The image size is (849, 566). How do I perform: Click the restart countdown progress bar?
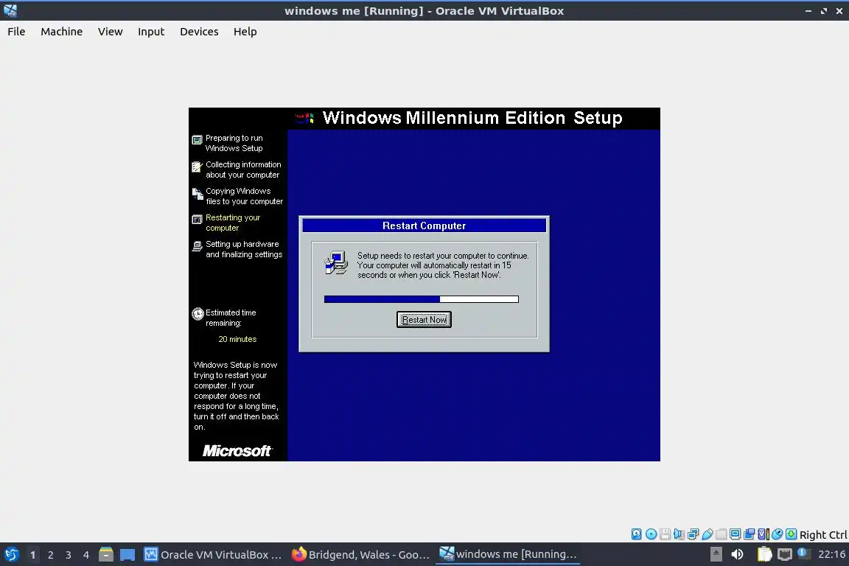pyautogui.click(x=422, y=299)
